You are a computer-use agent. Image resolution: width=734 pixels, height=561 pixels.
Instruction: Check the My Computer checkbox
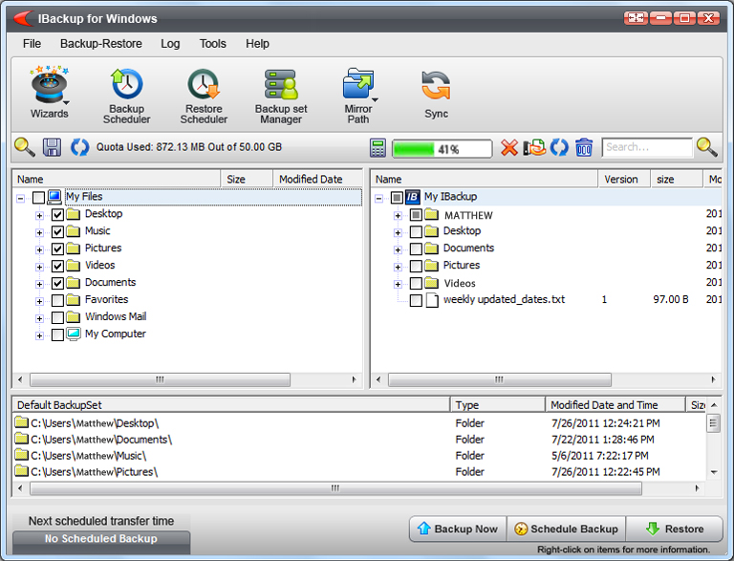click(x=57, y=335)
